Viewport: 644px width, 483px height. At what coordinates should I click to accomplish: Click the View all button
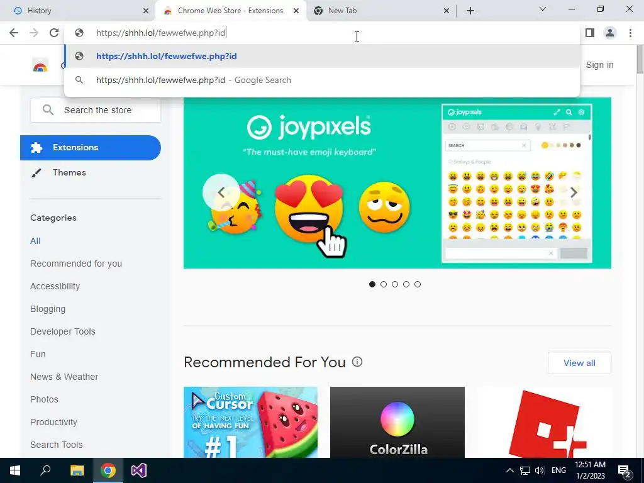[579, 363]
